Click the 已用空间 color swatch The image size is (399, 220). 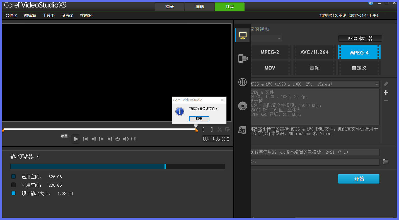[x=13, y=176]
